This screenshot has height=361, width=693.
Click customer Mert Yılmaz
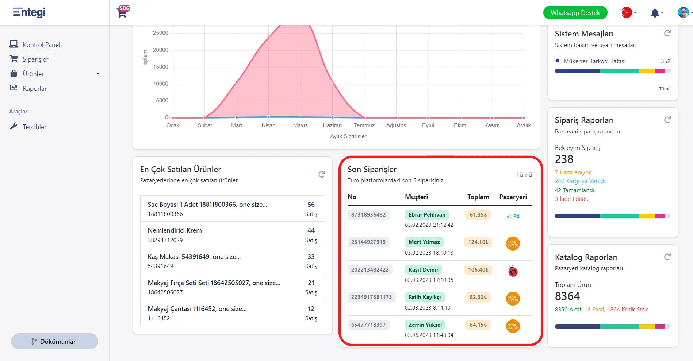(x=424, y=242)
